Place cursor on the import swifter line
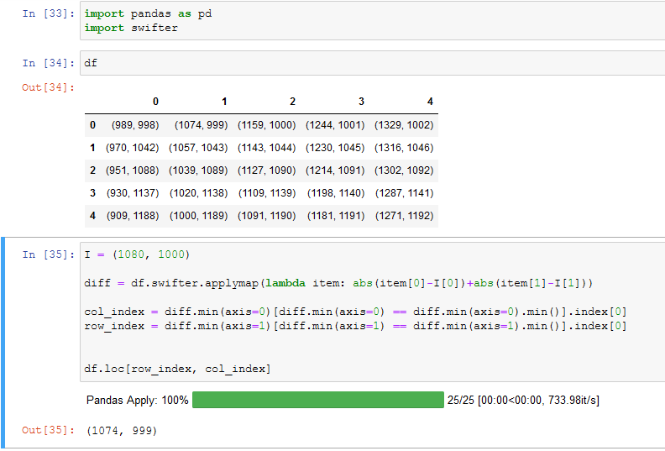The image size is (665, 451). click(131, 28)
